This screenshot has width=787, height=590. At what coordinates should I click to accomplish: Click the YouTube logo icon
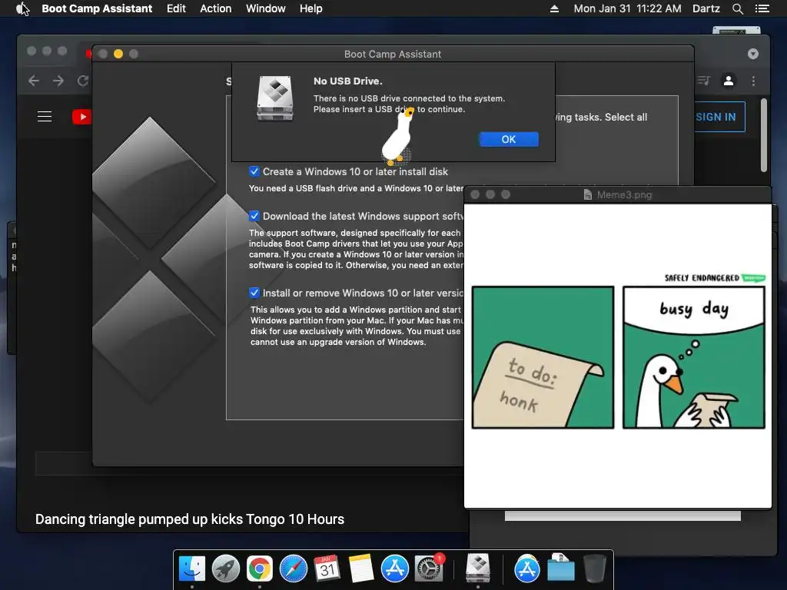81,117
